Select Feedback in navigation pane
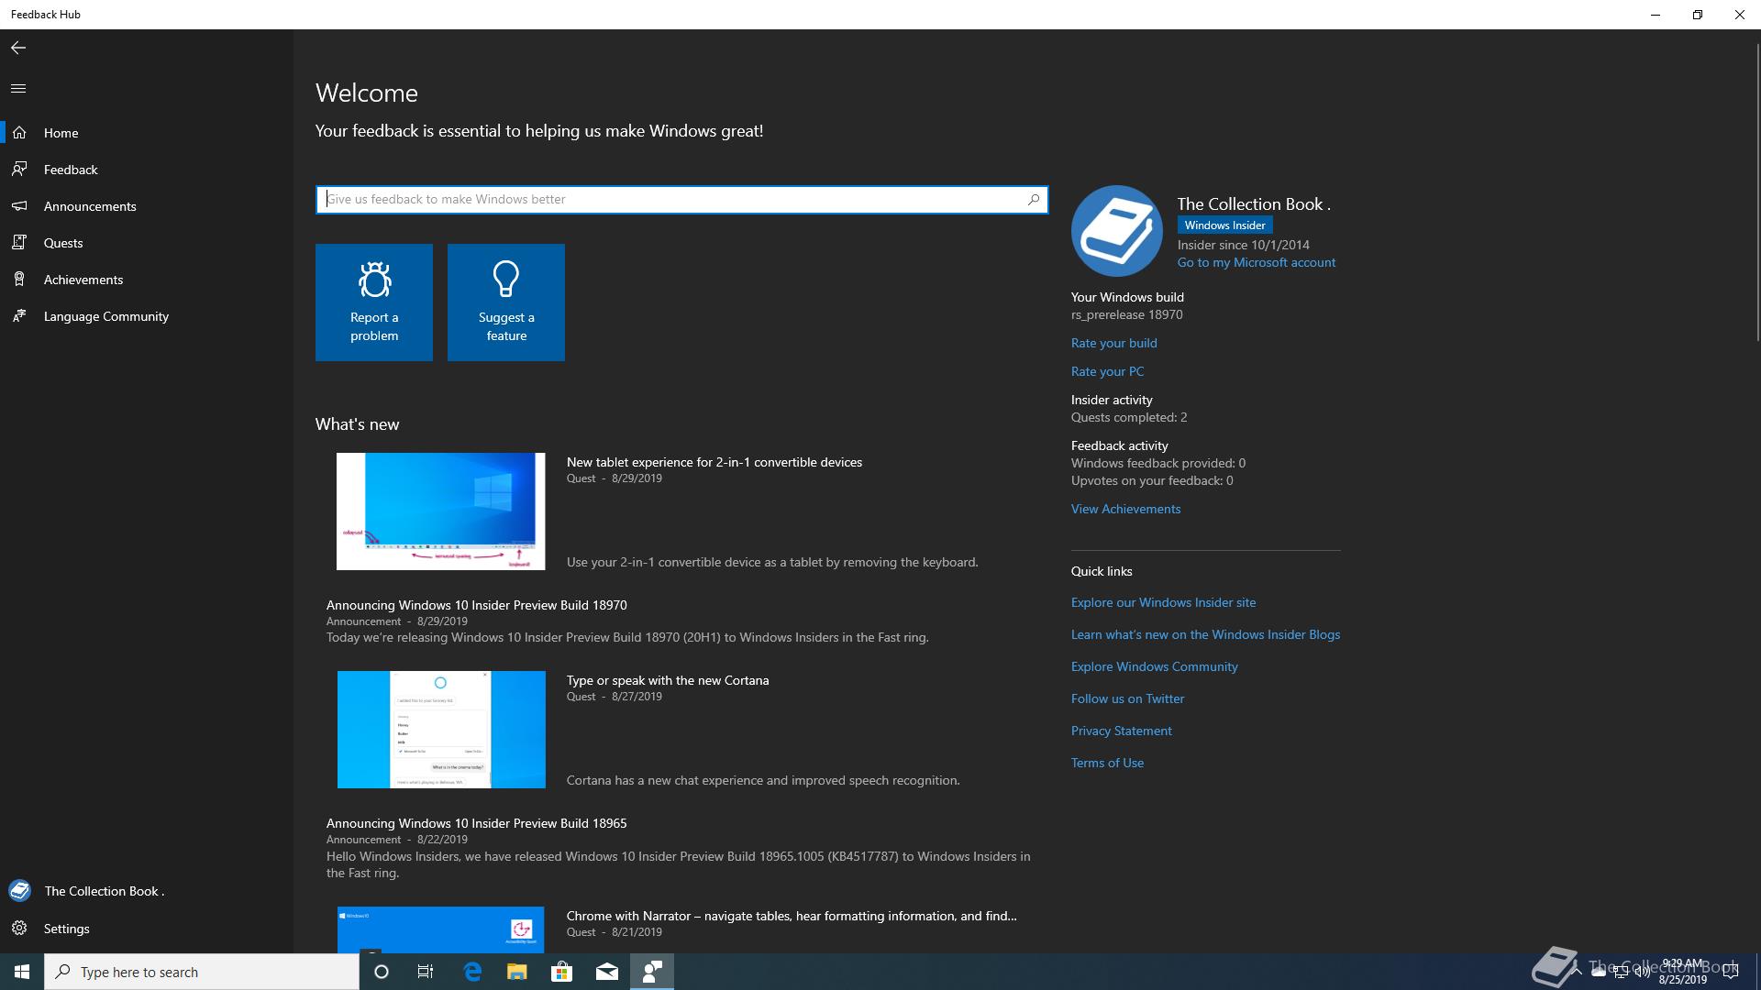The image size is (1761, 990). [147, 170]
